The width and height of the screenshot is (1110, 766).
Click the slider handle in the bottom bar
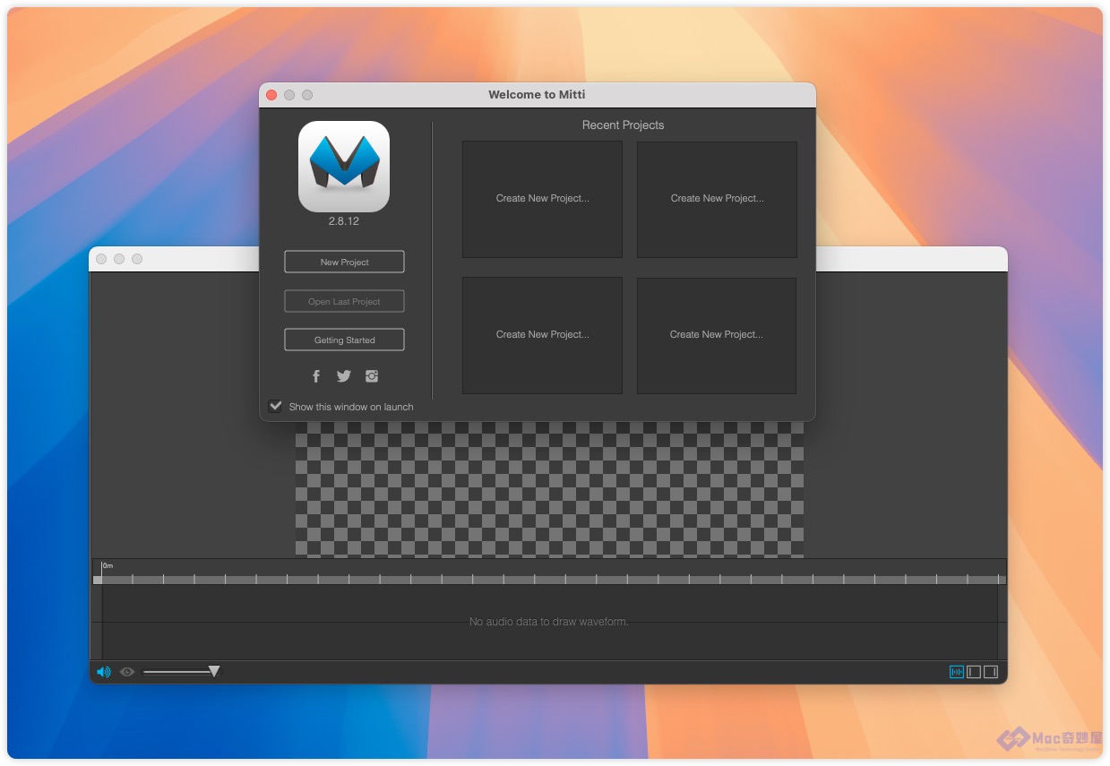point(214,671)
